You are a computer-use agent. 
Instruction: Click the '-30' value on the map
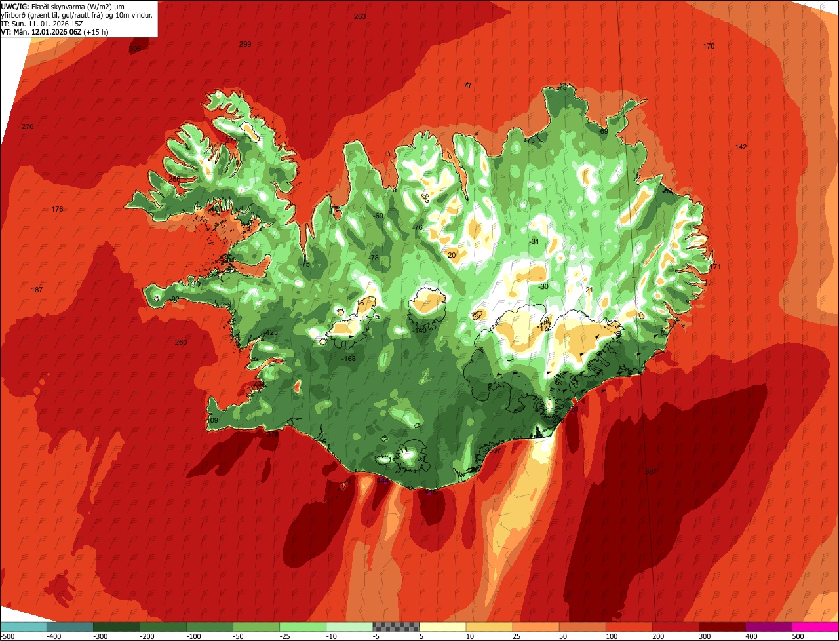click(543, 286)
